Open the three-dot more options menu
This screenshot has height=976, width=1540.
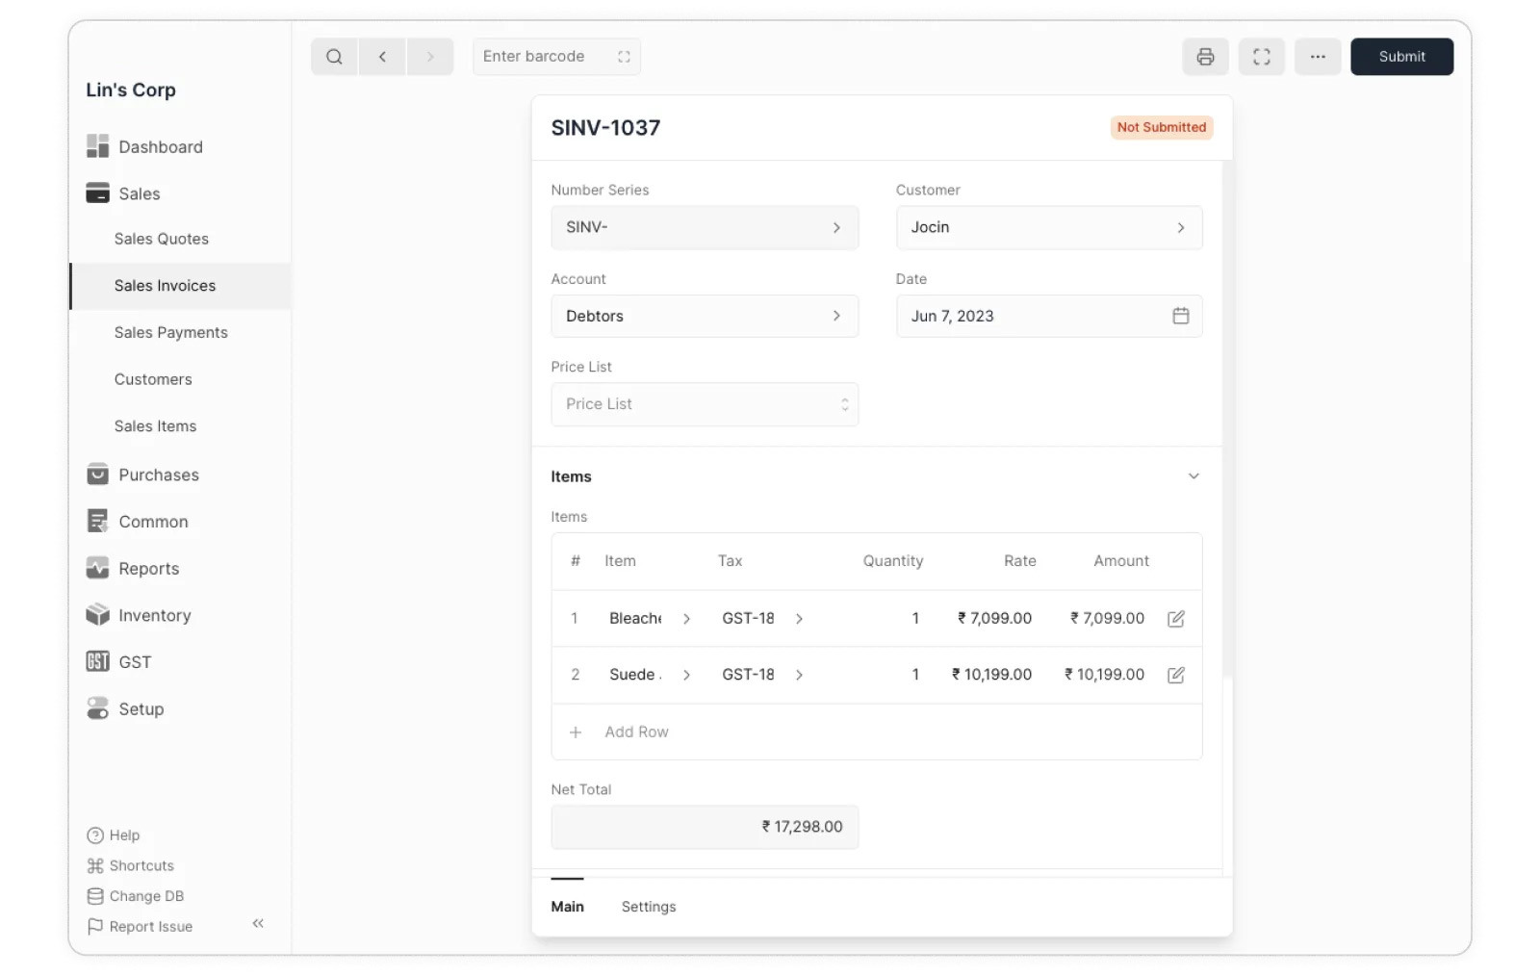(x=1318, y=57)
